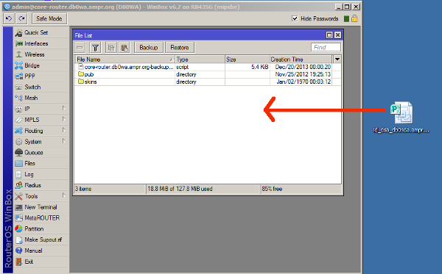The image size is (442, 274).
Task: Click the Redo arrow in the toolbar
Action: [x=21, y=18]
